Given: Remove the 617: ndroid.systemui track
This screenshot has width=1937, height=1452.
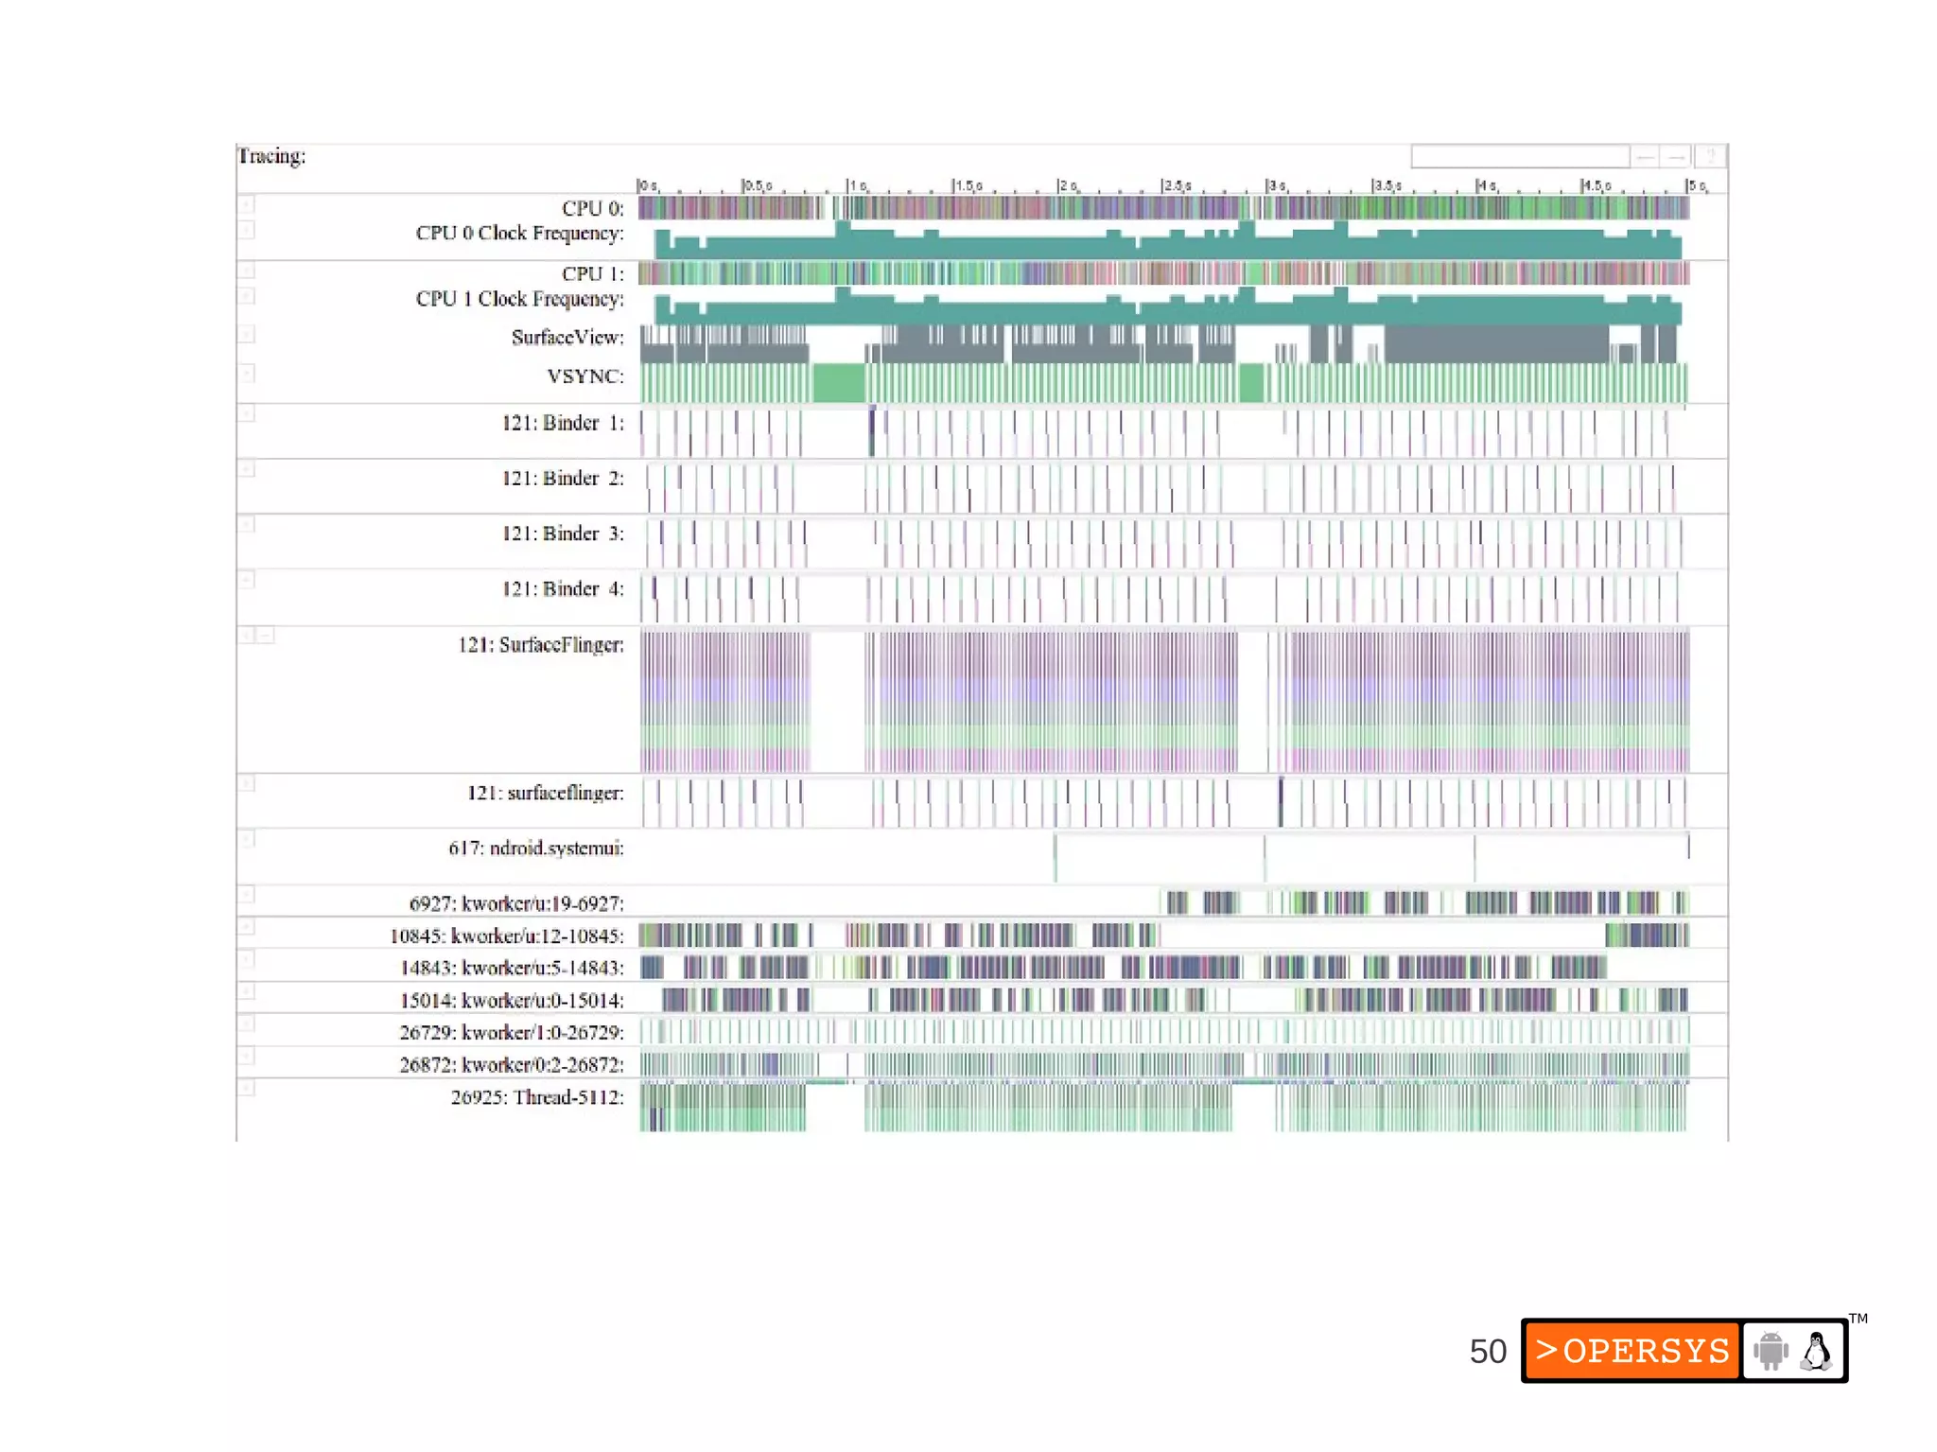Looking at the screenshot, I should 246,839.
